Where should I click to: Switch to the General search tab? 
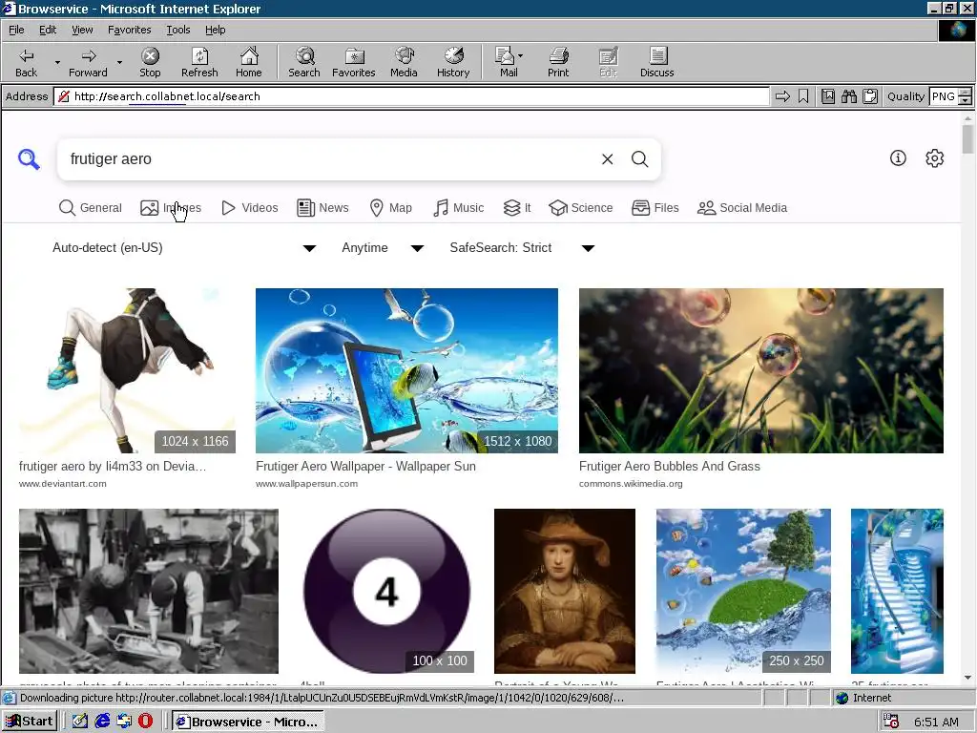[x=91, y=207]
